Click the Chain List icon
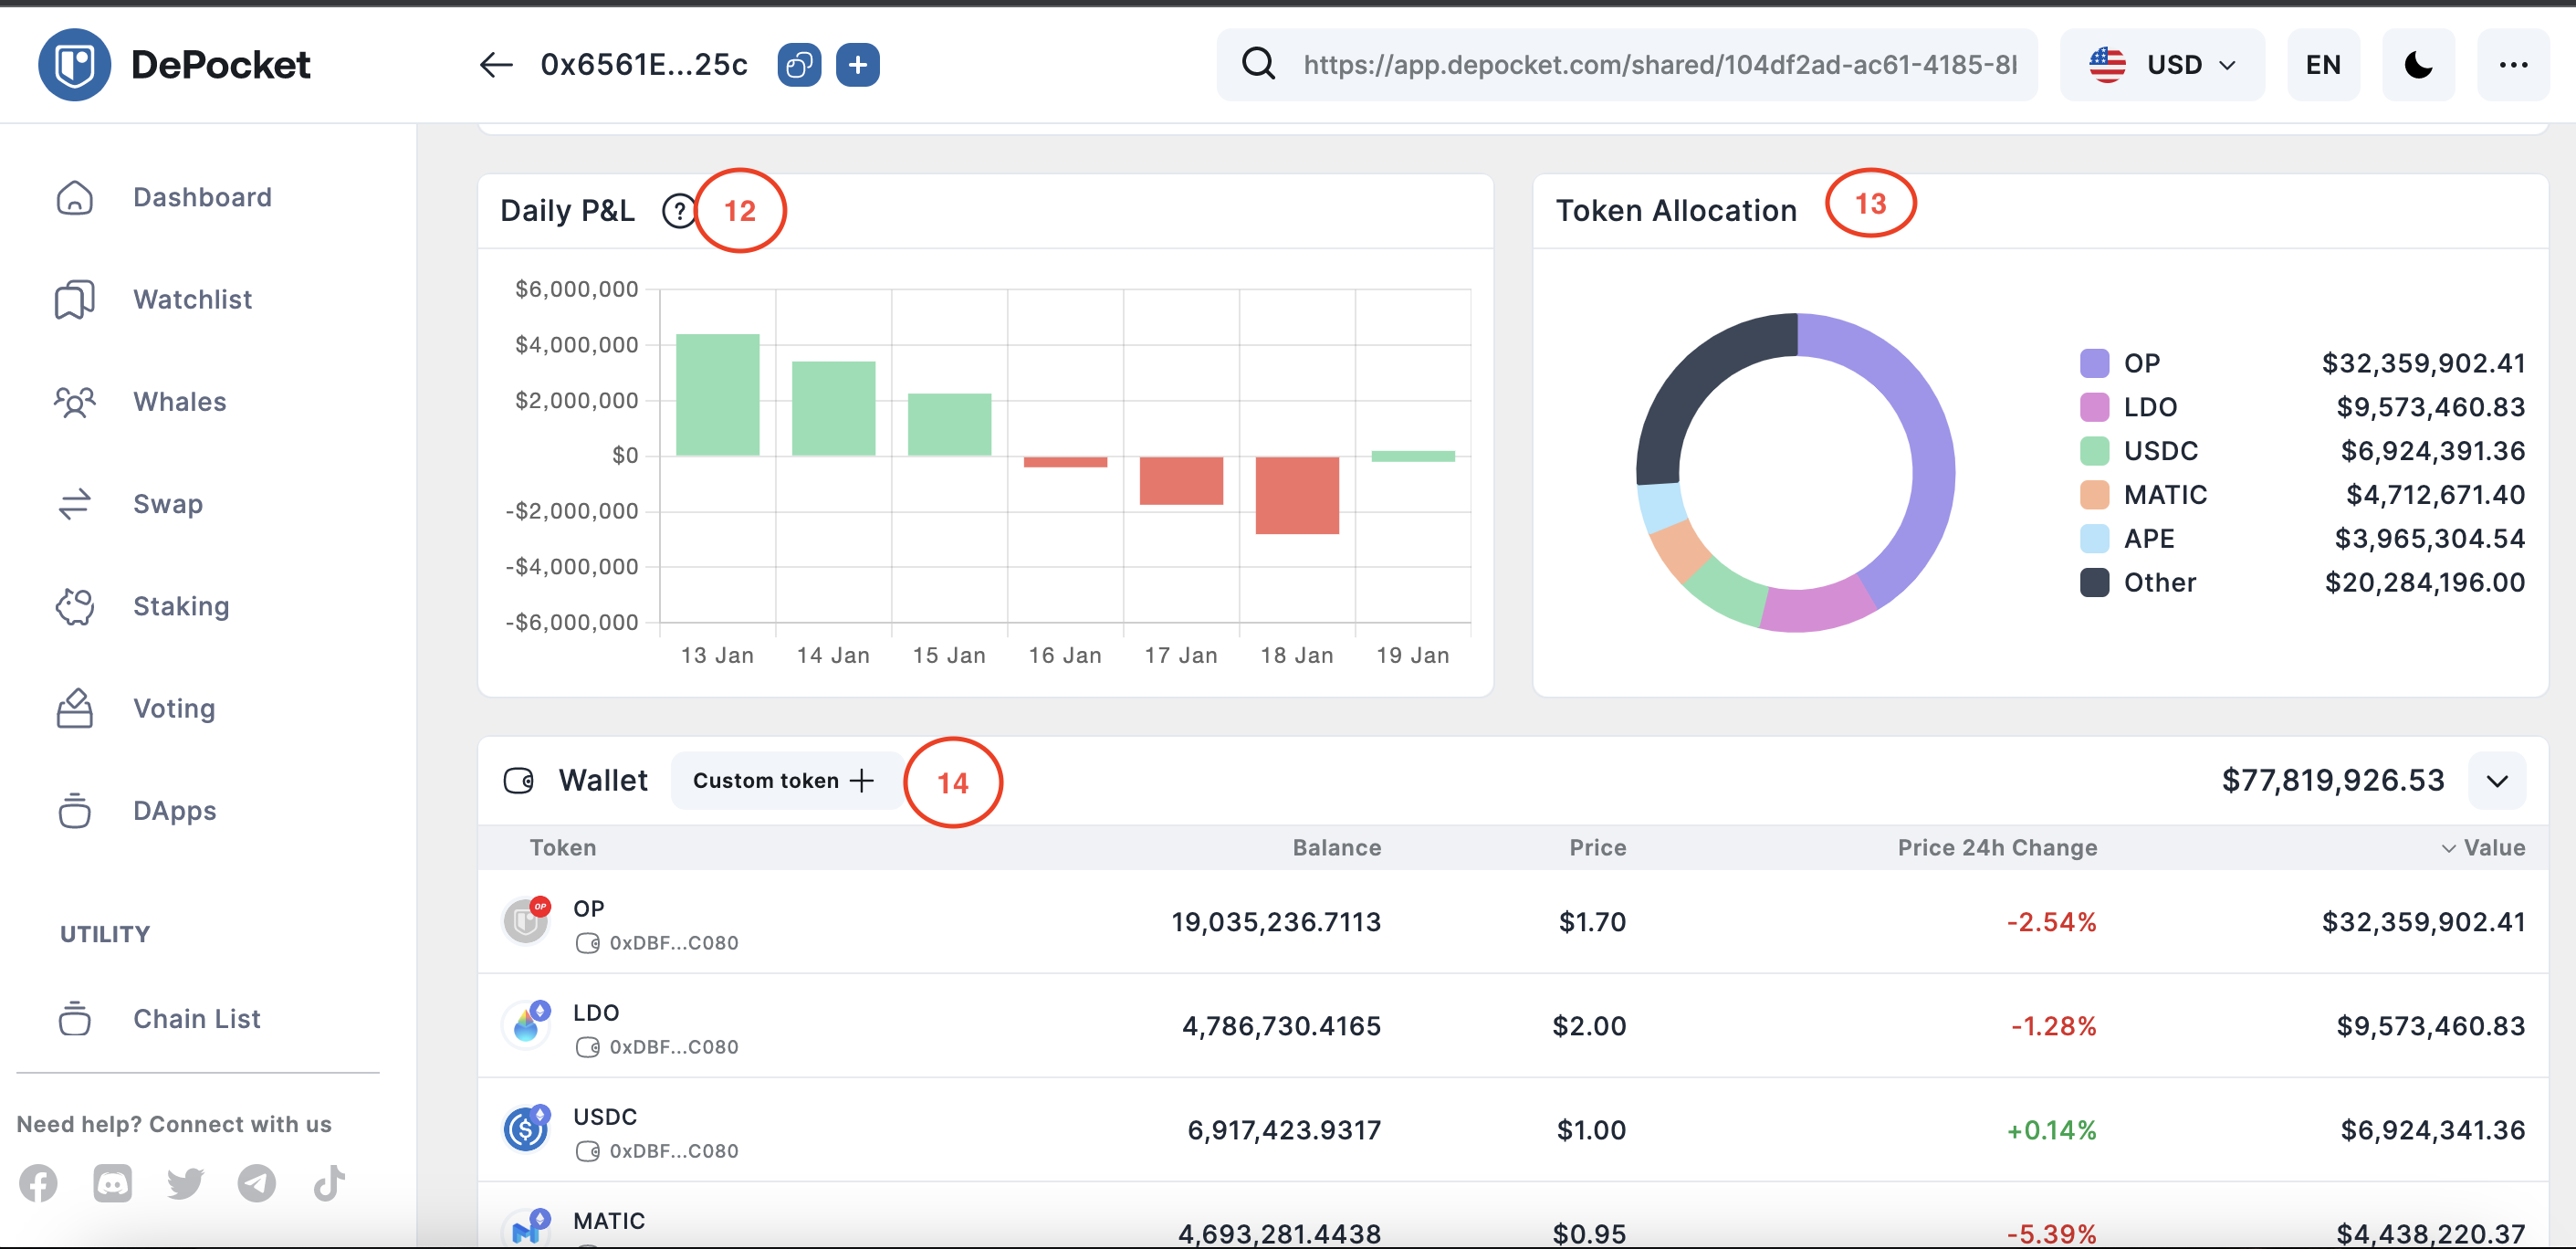Screen dimensions: 2576x1249 coord(75,1018)
